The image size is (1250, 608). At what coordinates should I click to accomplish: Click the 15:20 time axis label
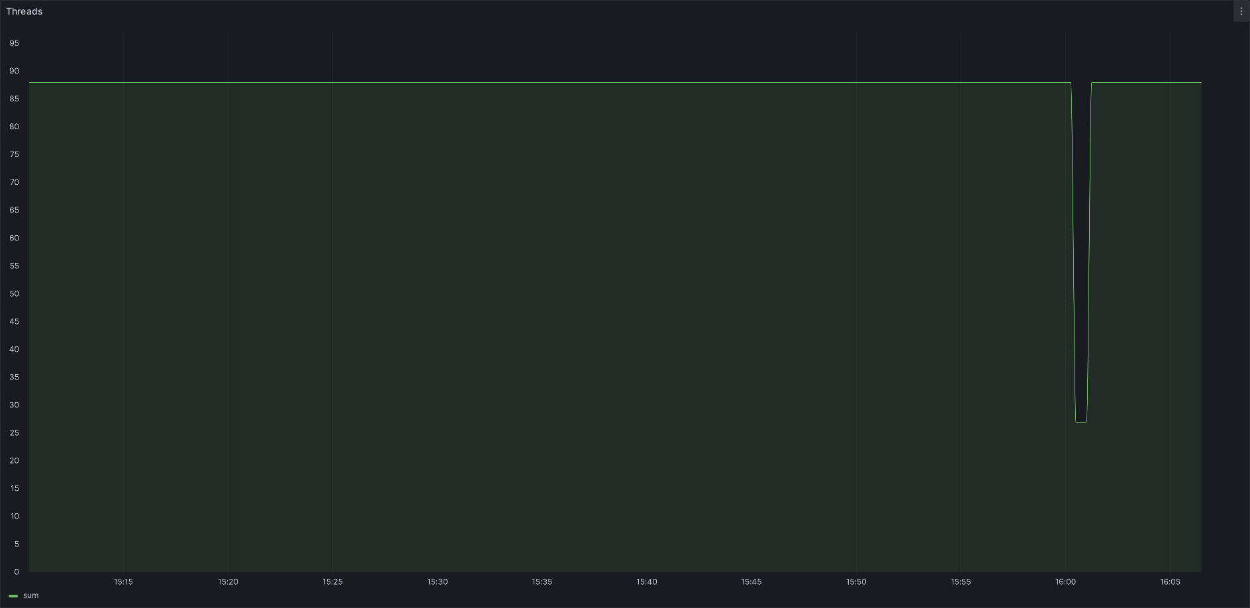228,582
